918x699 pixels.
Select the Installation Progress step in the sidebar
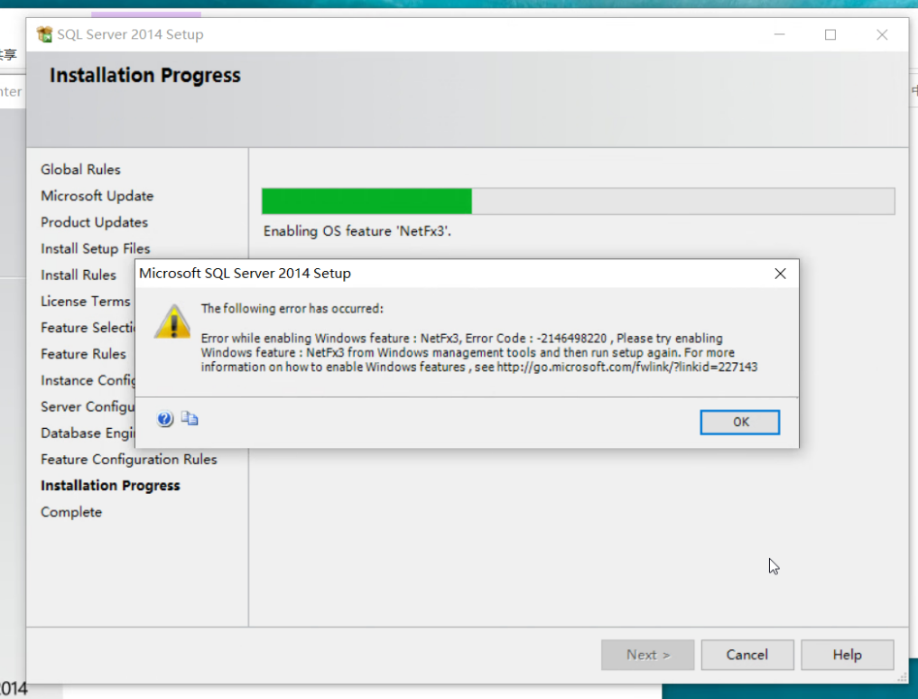point(110,485)
